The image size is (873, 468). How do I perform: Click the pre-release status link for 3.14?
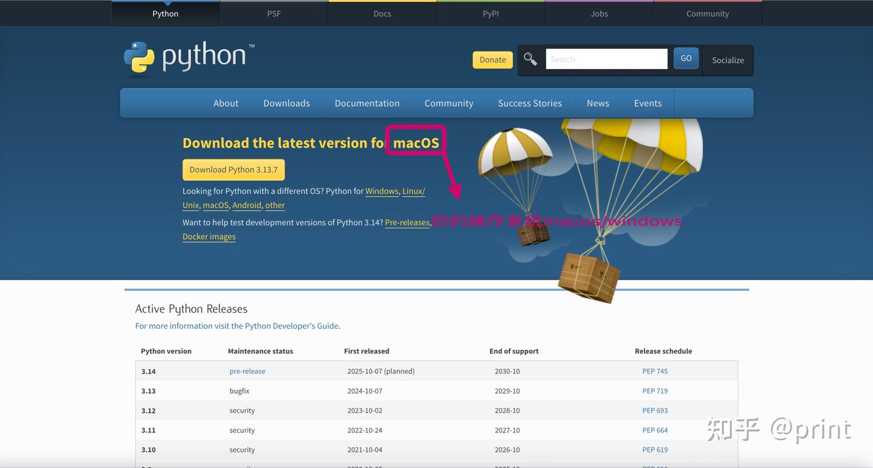point(247,371)
